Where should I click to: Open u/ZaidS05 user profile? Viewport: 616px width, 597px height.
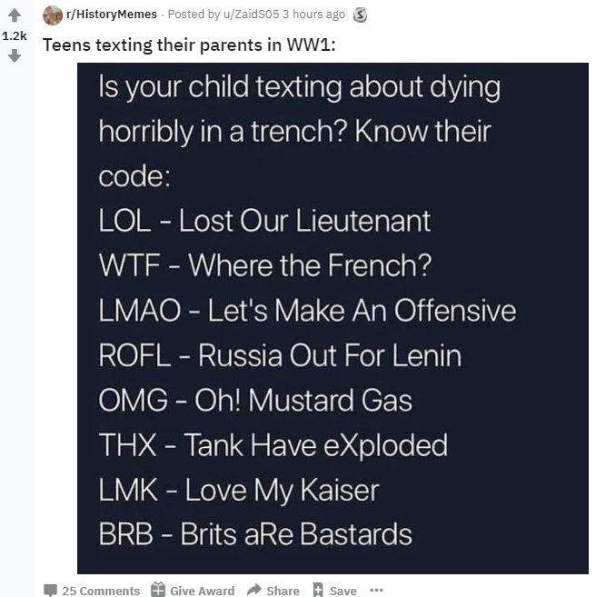(x=251, y=15)
